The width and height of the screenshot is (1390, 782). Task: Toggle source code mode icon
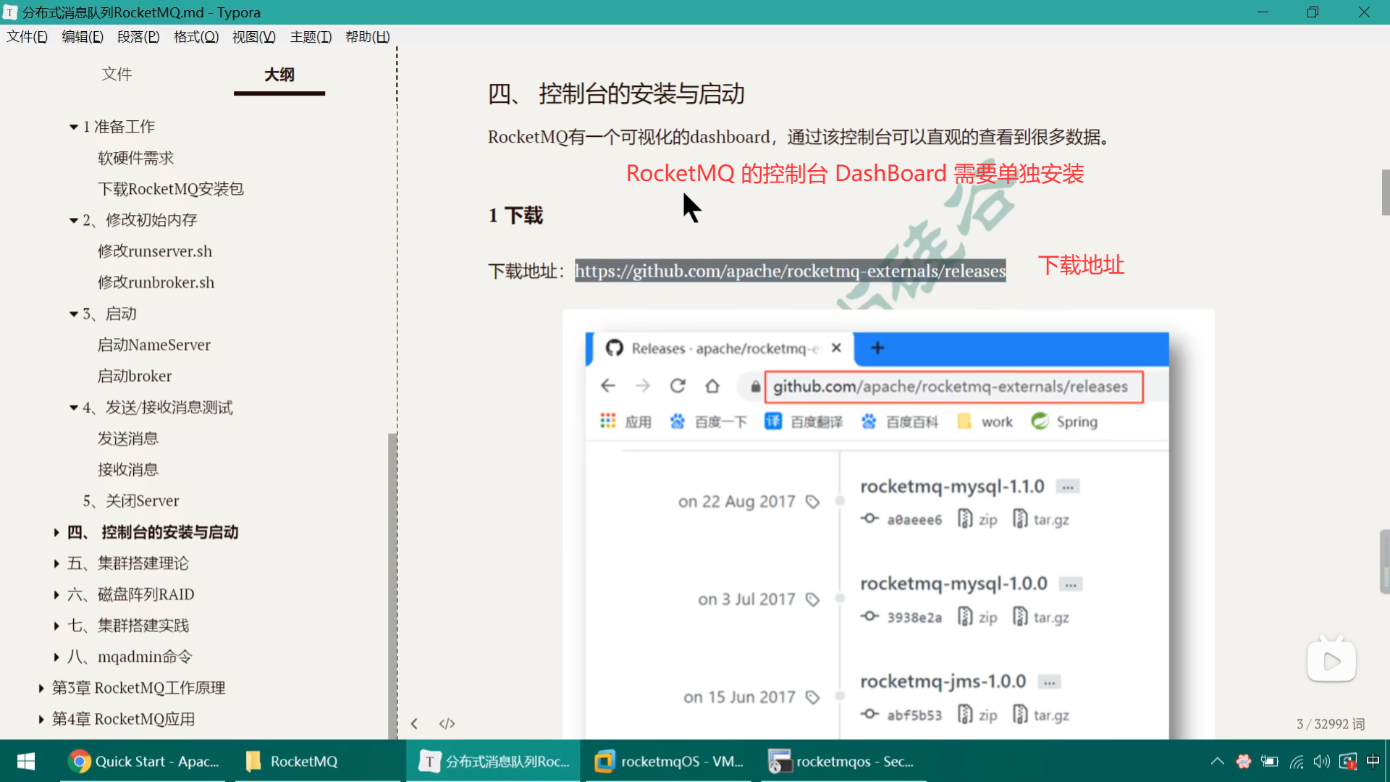447,723
